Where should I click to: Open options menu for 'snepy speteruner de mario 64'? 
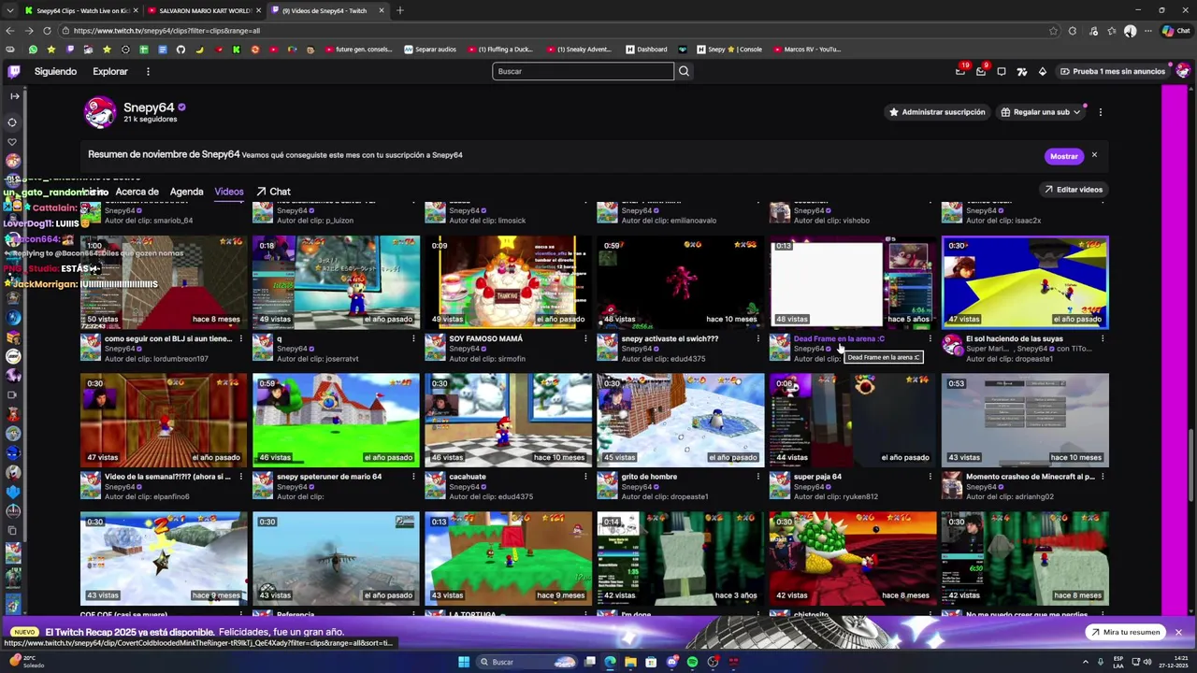coord(413,477)
